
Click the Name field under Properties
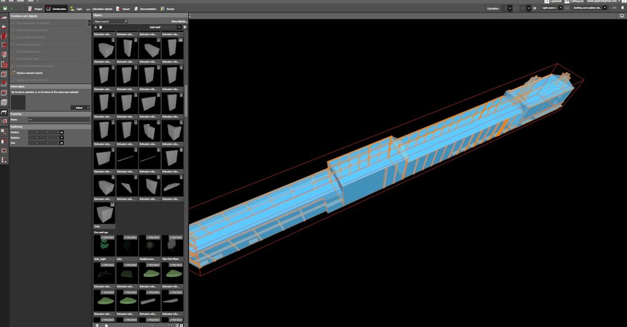(59, 120)
